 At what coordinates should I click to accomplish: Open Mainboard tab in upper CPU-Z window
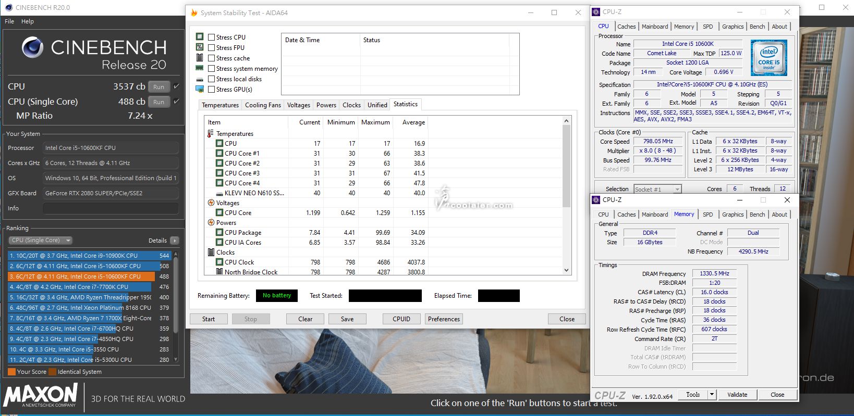click(x=655, y=27)
